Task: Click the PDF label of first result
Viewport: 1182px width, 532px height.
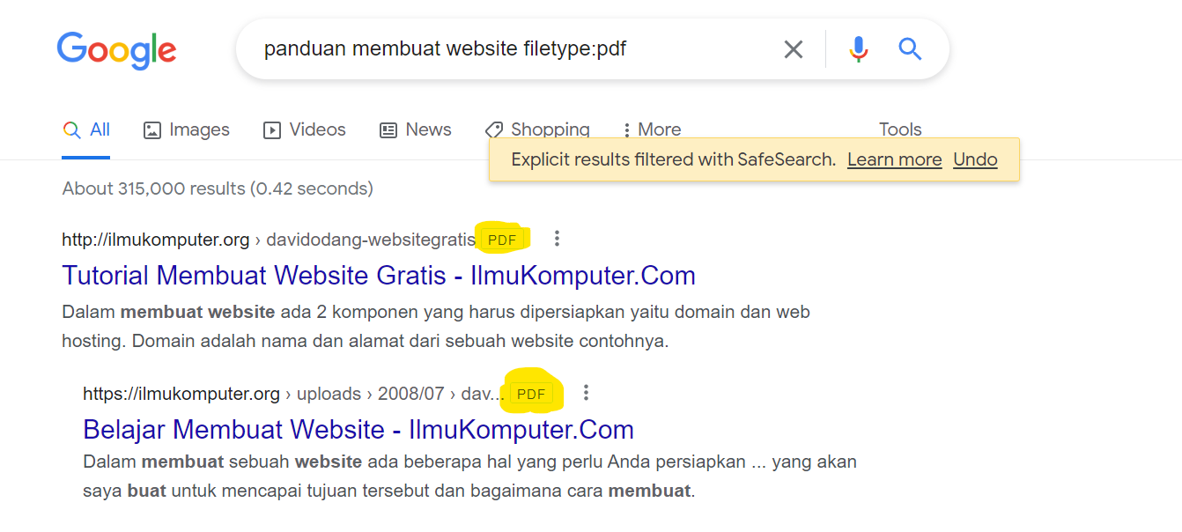Action: 502,240
